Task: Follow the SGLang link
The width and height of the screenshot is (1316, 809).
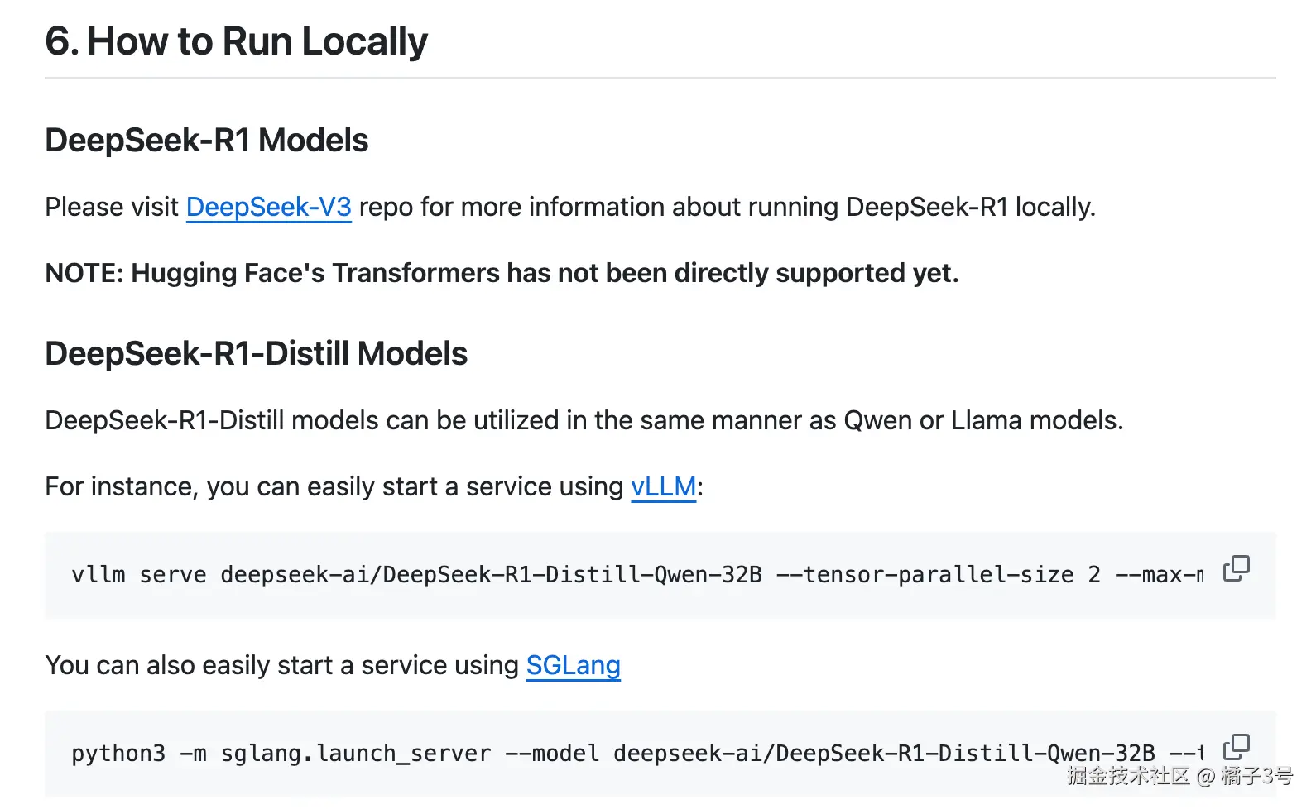Action: click(574, 665)
